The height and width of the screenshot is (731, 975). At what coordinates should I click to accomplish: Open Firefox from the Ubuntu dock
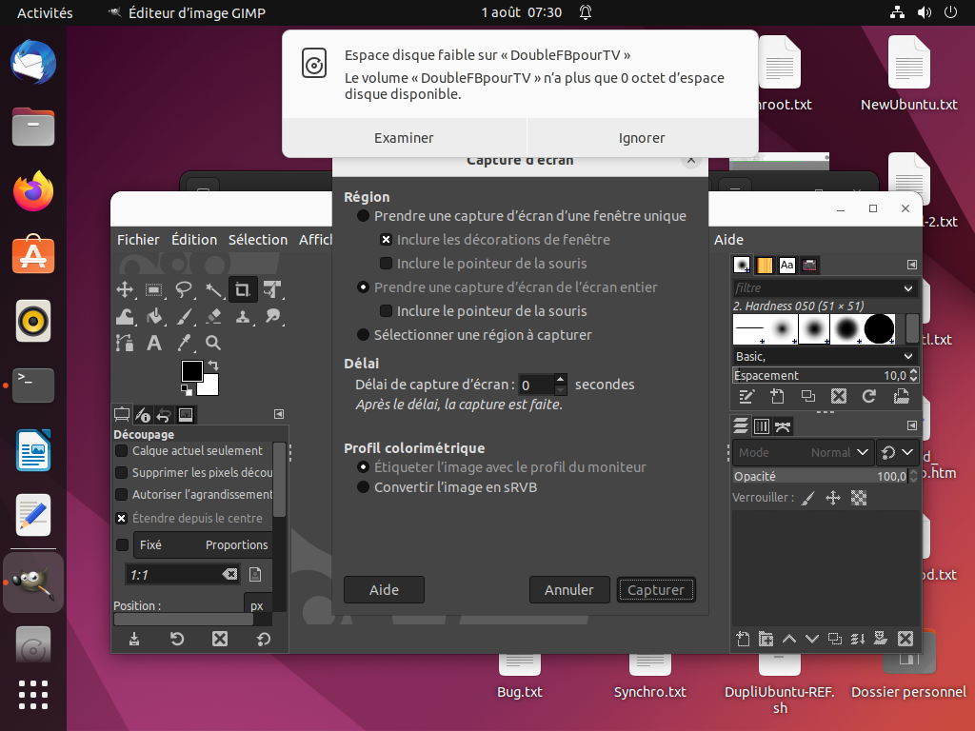(x=32, y=191)
